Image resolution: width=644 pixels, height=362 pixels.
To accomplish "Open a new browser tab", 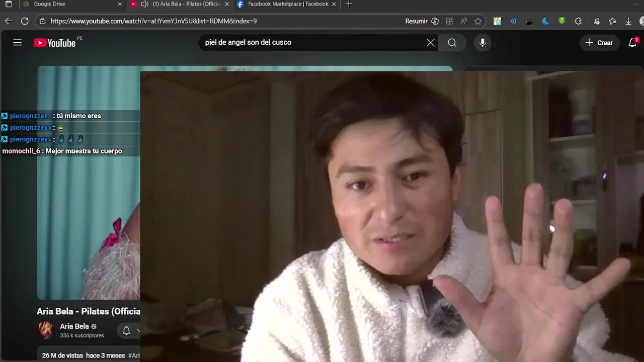I will [349, 4].
